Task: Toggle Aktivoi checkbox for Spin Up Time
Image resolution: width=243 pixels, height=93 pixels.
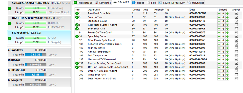Action: click(x=236, y=17)
